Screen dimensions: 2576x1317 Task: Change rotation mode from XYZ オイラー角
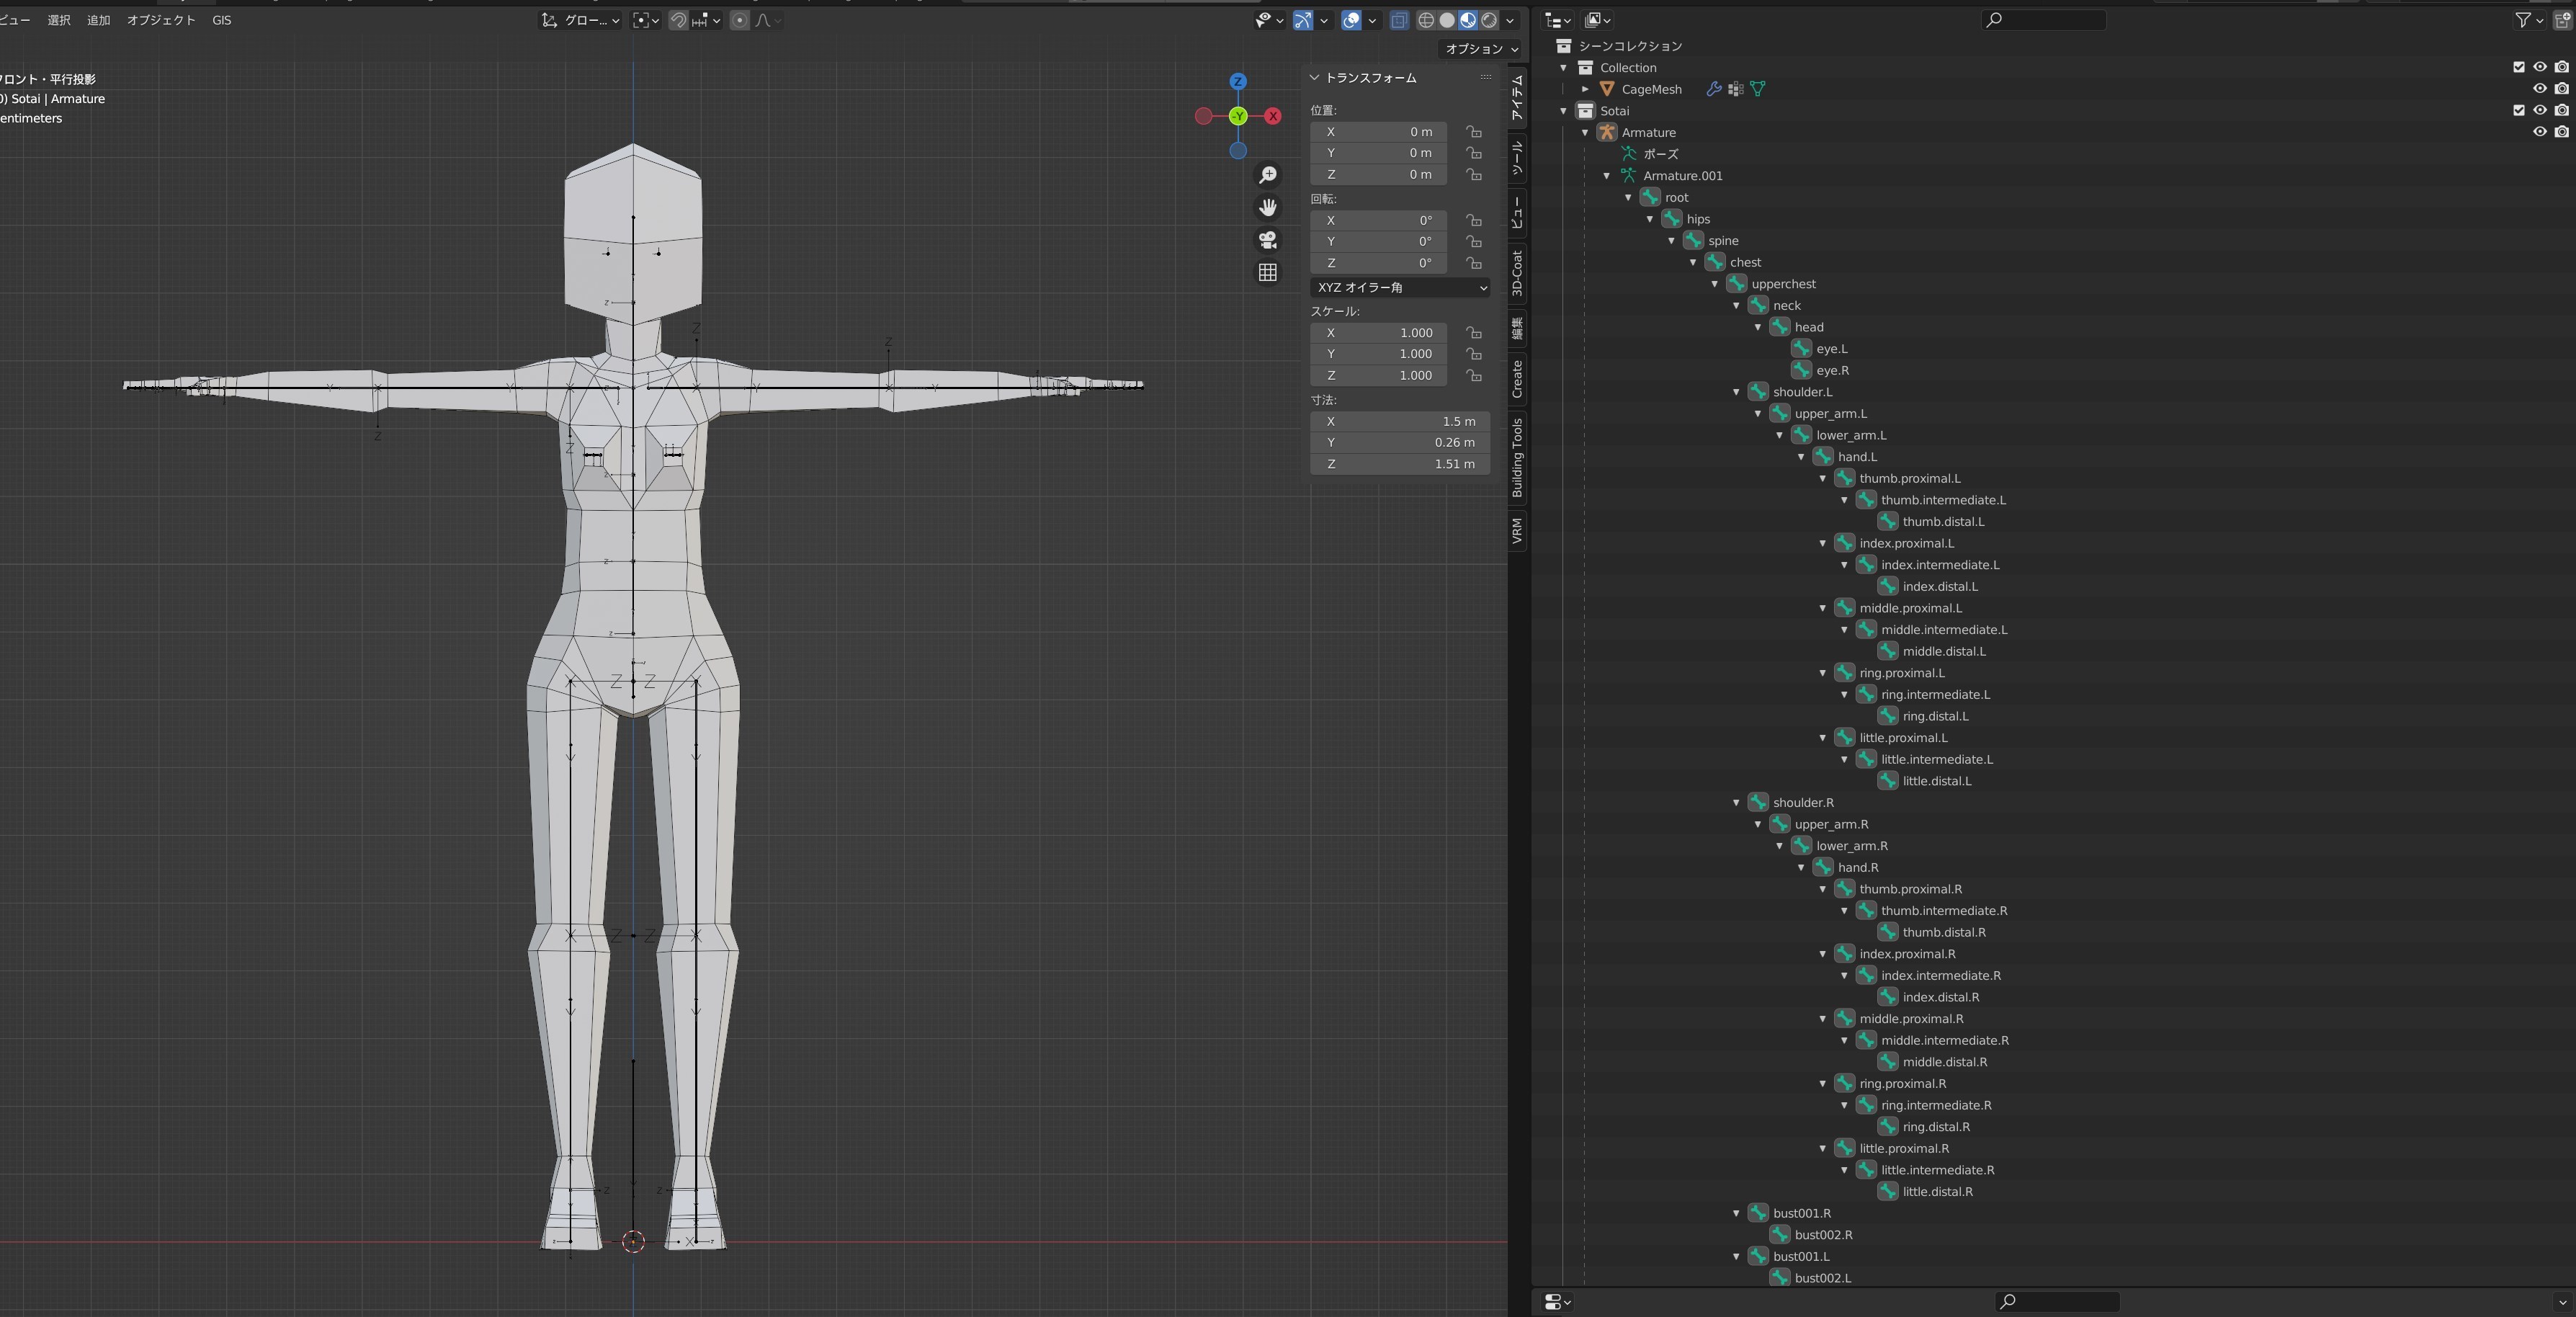pos(1400,287)
